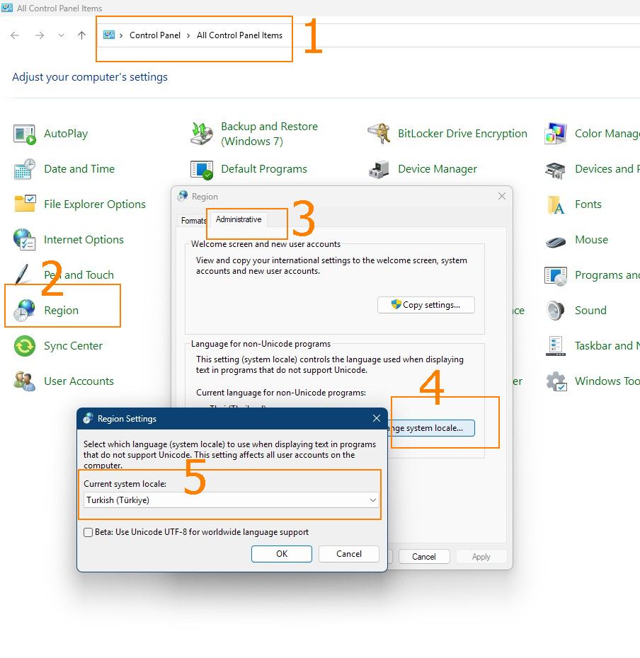Confirm with OK in Region Settings

click(x=282, y=554)
